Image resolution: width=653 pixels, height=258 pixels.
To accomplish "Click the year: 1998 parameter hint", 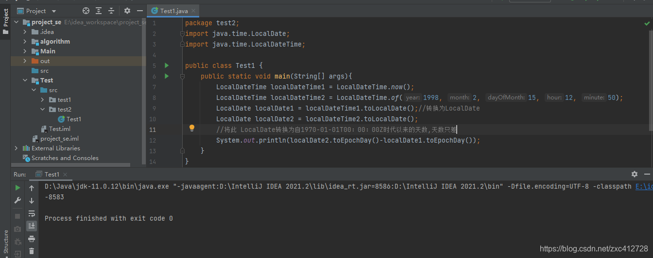I will point(422,97).
